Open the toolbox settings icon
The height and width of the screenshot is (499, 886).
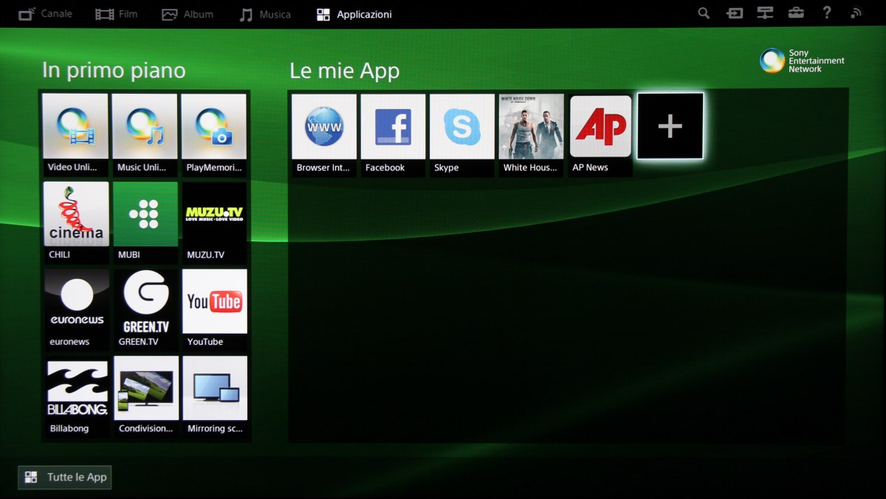pyautogui.click(x=796, y=13)
